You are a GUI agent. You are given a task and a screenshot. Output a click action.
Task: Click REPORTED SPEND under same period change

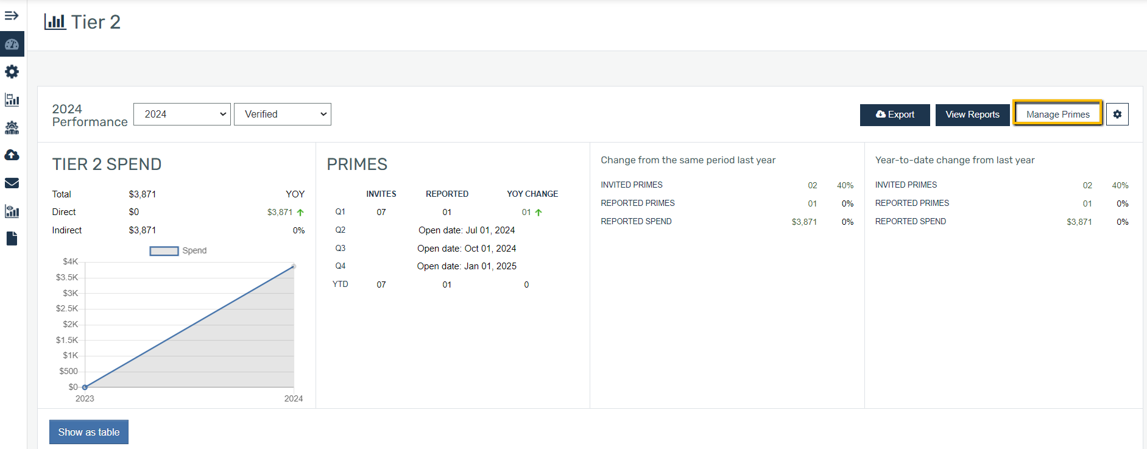tap(636, 221)
